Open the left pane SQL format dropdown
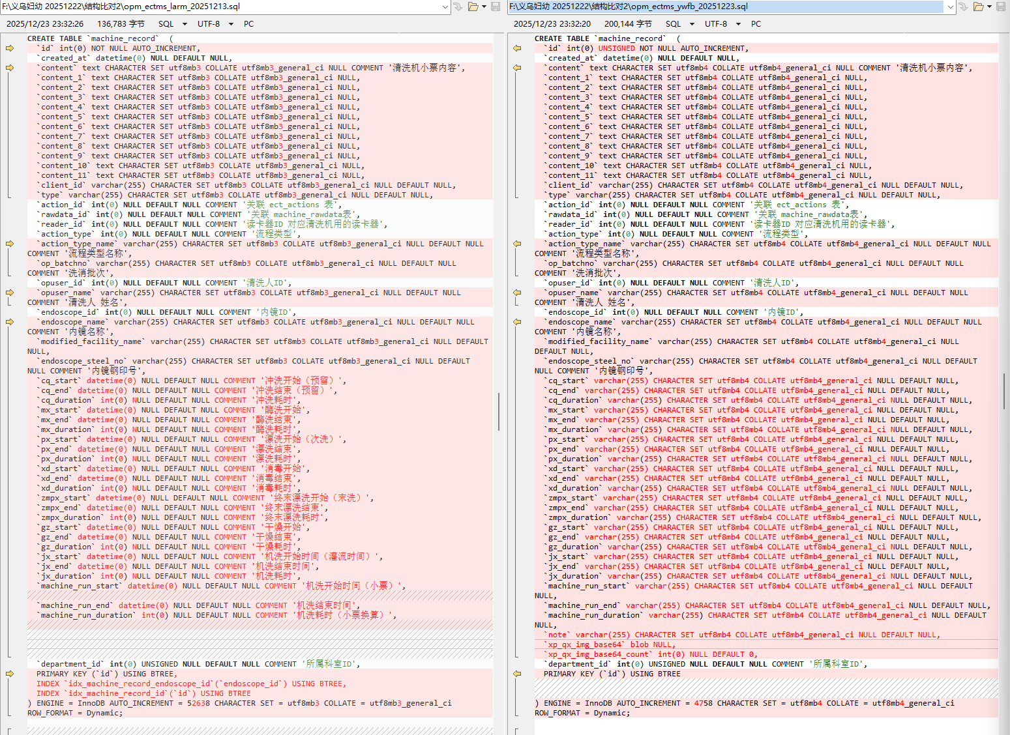Screen dimensions: 1010x735 pyautogui.click(x=185, y=24)
